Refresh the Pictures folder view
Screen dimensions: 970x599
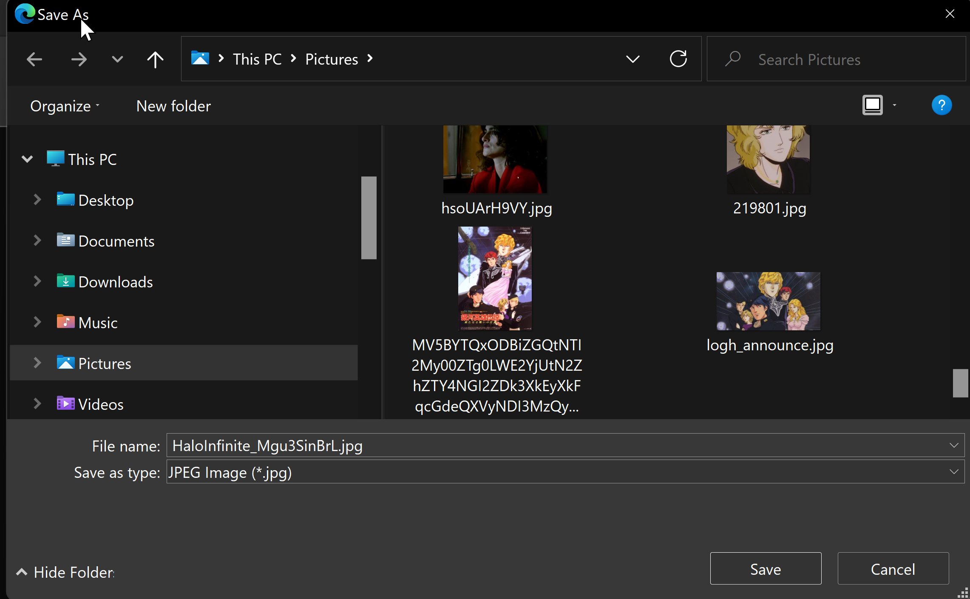pyautogui.click(x=678, y=59)
